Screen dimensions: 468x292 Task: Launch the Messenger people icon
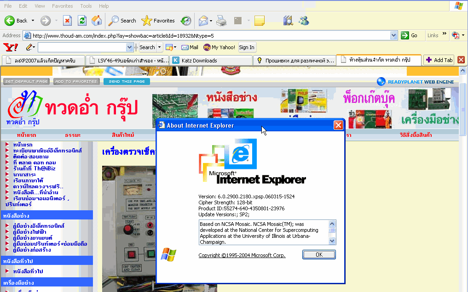pos(304,21)
